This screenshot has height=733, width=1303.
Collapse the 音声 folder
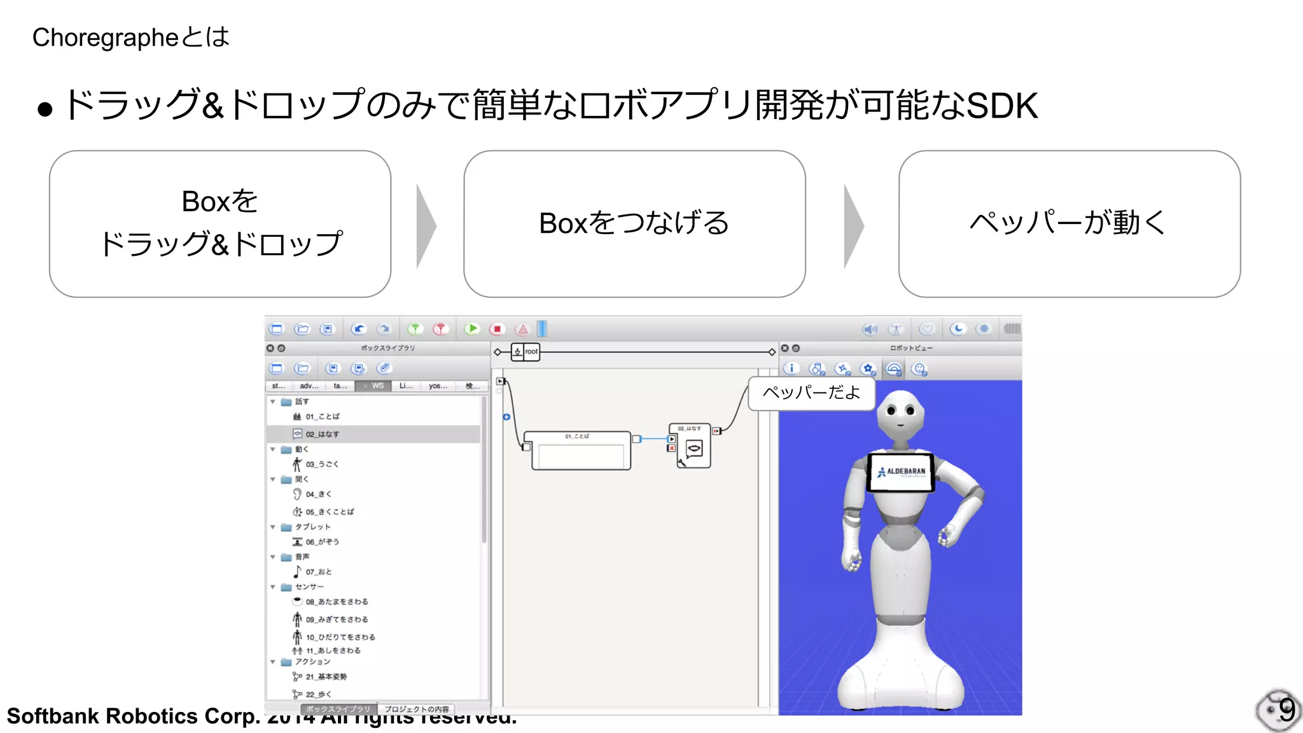point(273,557)
